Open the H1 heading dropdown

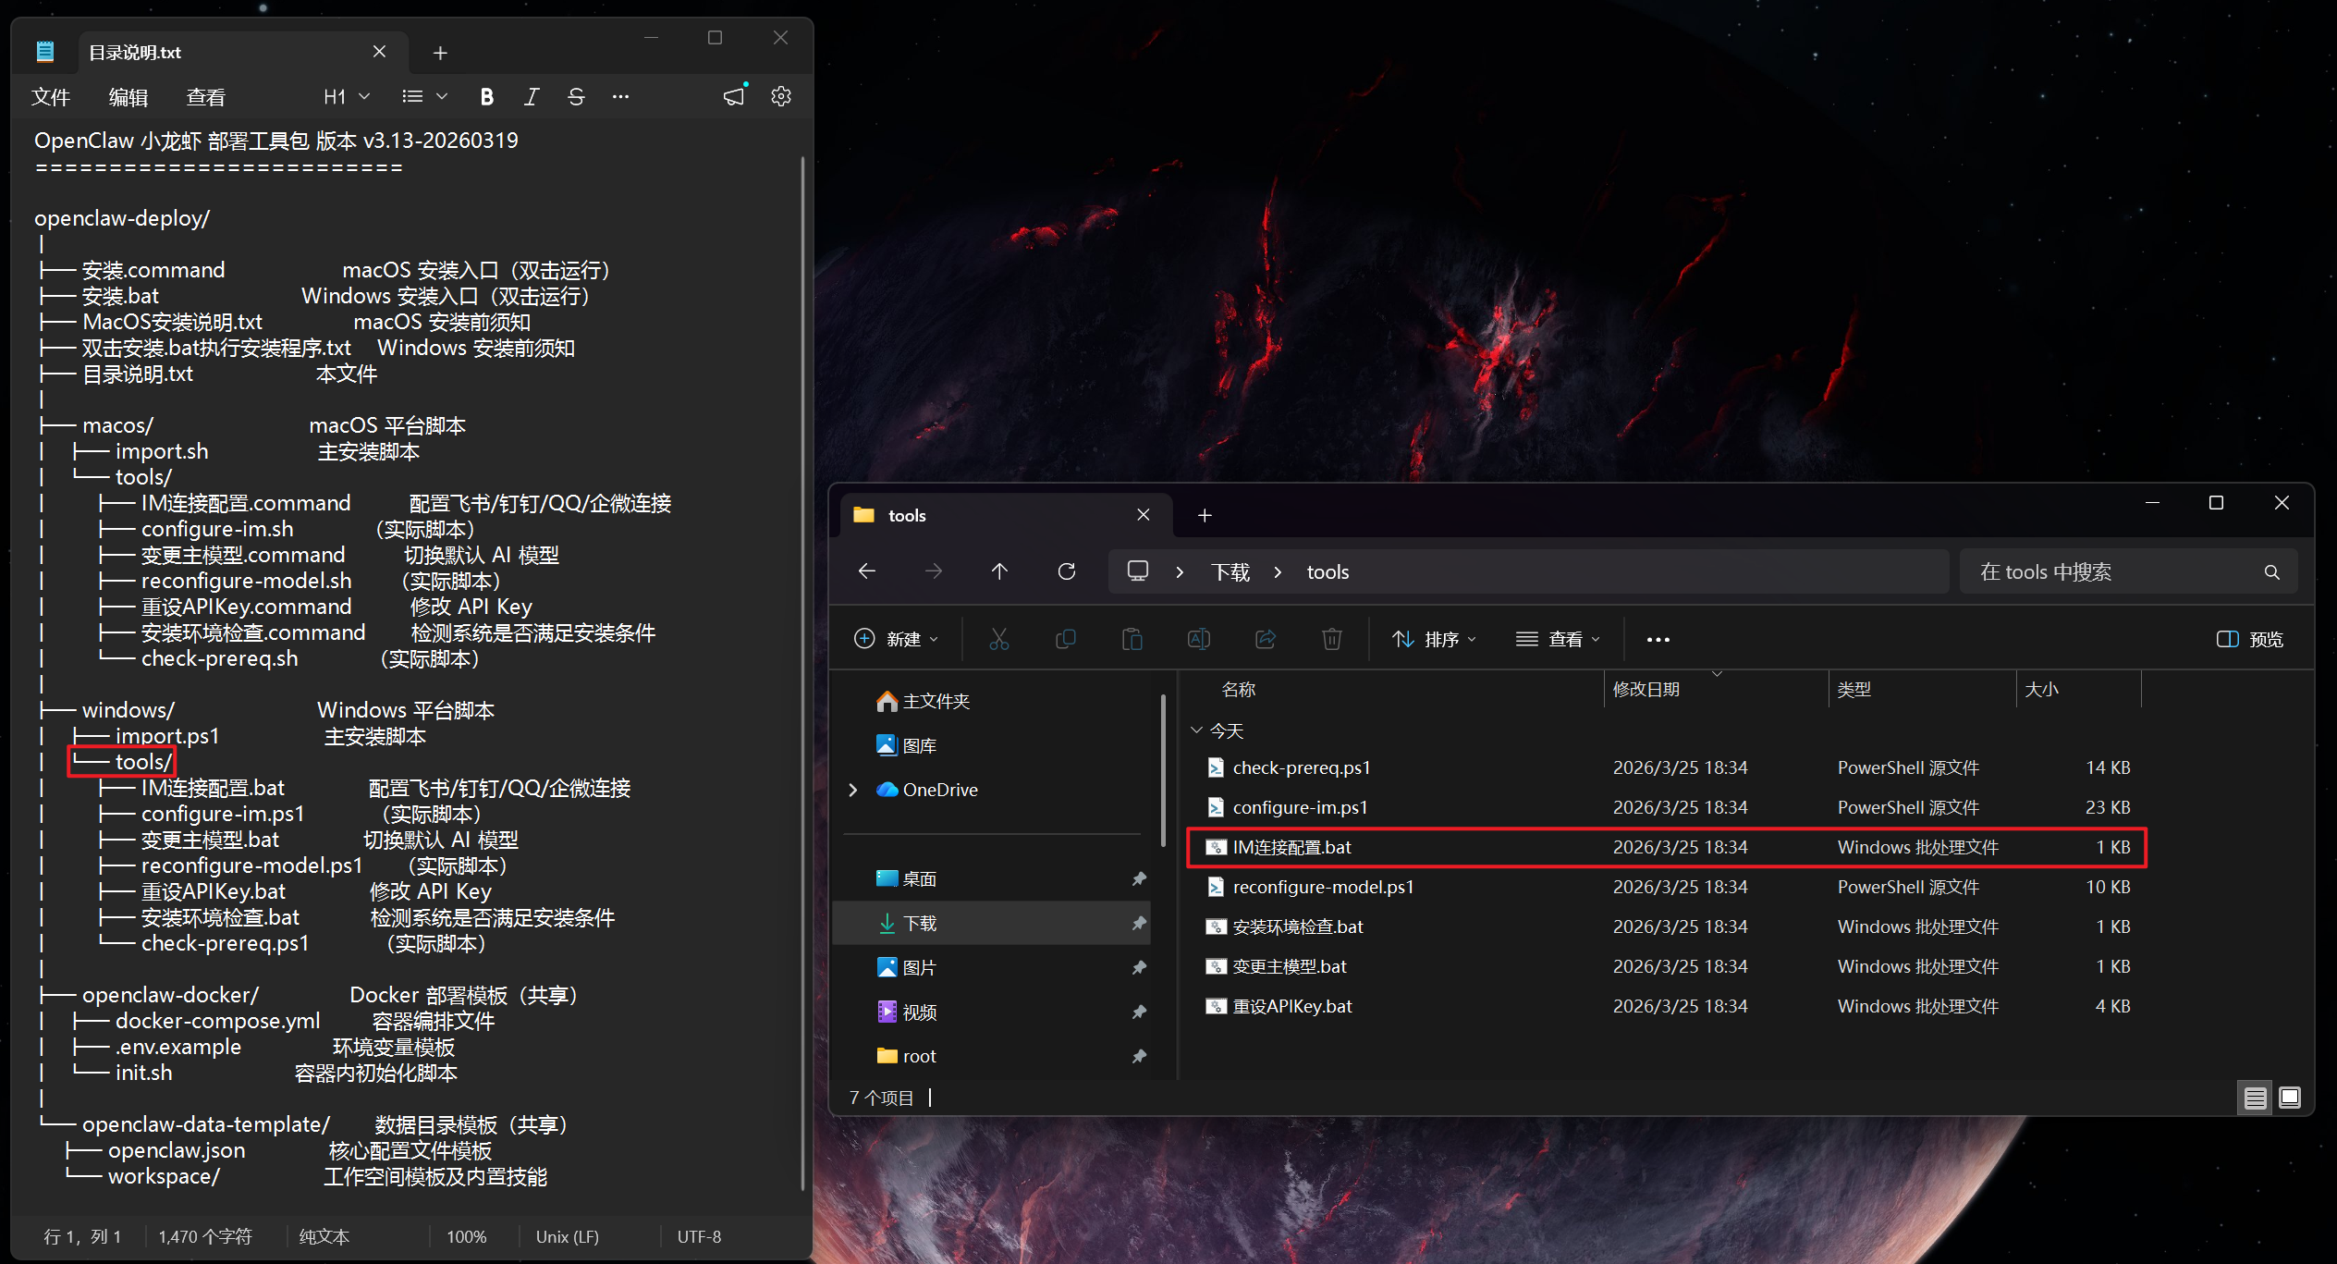[x=347, y=97]
